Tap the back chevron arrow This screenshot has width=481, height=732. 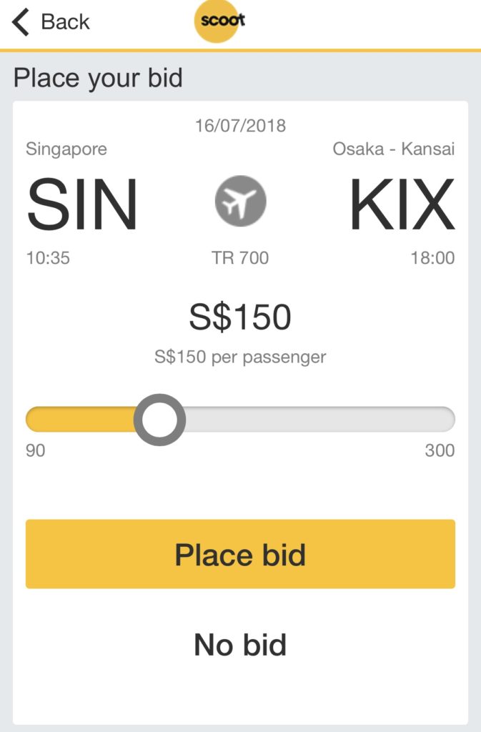[21, 23]
